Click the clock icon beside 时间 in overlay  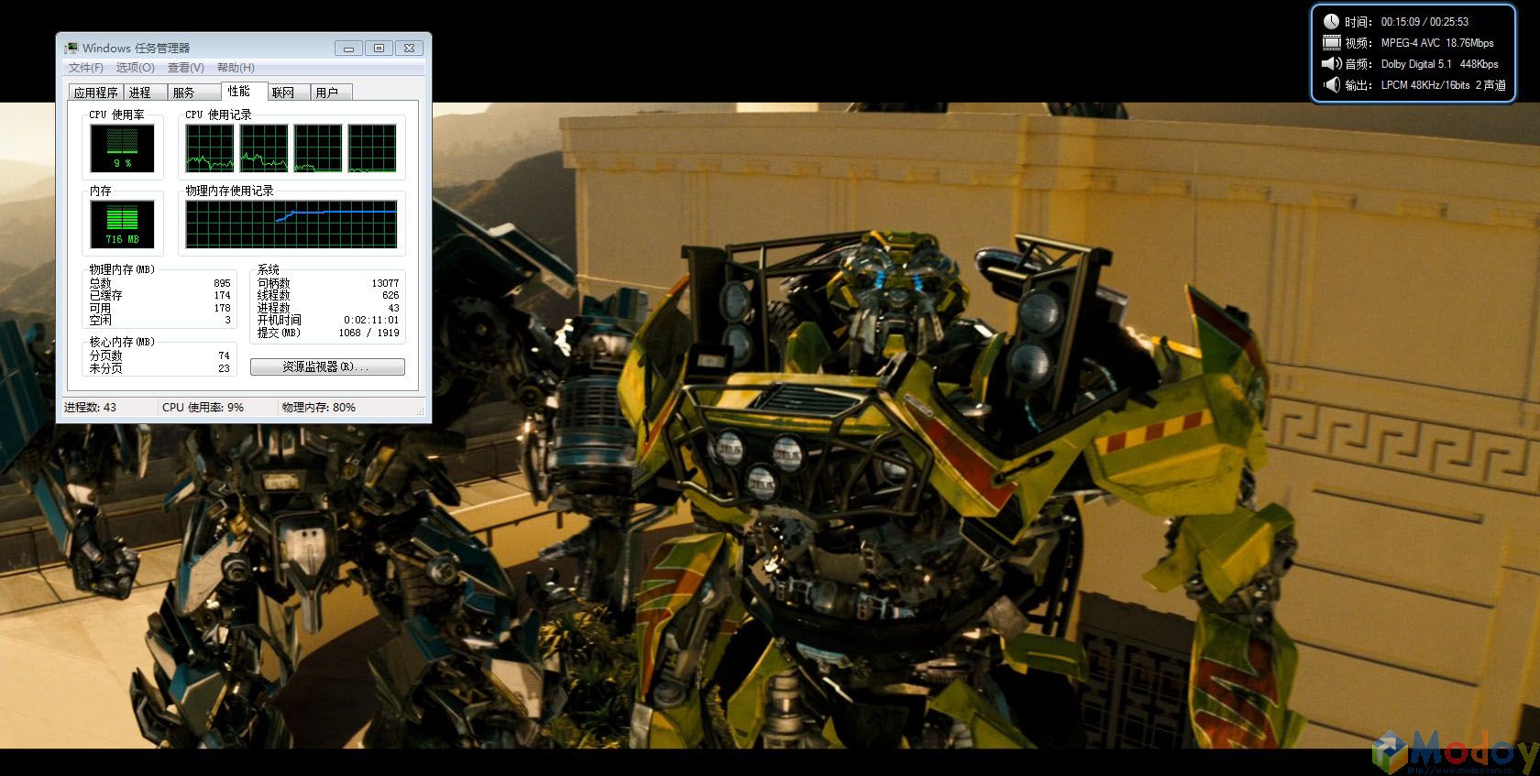[1331, 21]
